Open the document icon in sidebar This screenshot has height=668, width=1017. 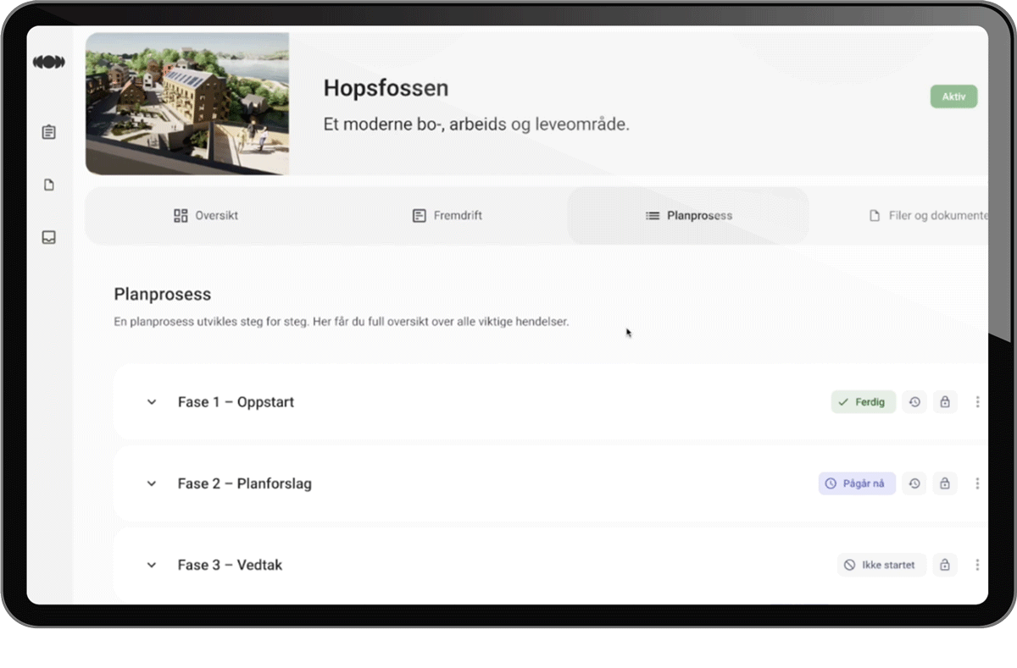[x=49, y=185]
